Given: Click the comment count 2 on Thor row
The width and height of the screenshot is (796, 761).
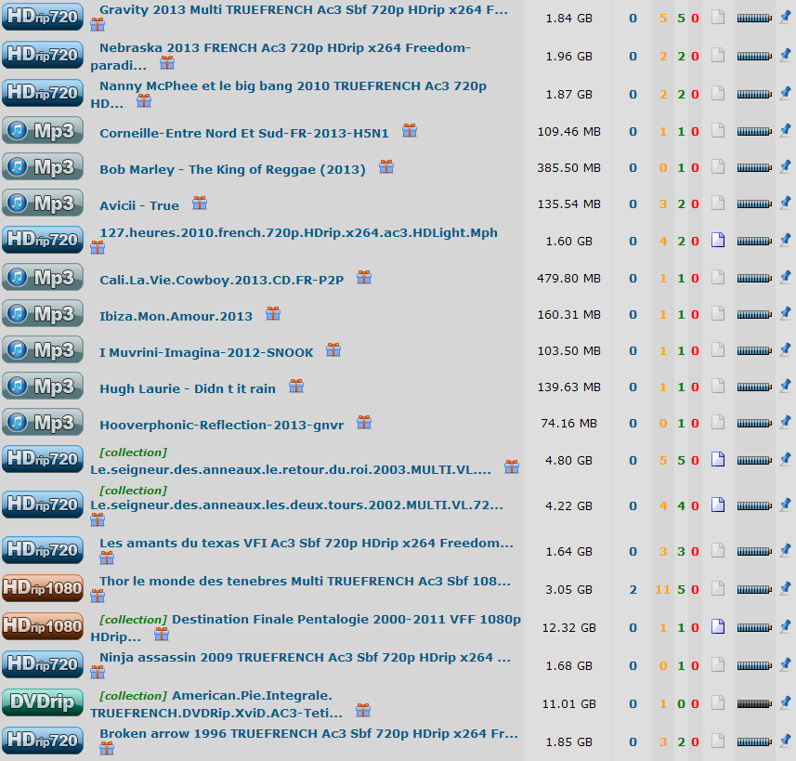Looking at the screenshot, I should tap(633, 589).
